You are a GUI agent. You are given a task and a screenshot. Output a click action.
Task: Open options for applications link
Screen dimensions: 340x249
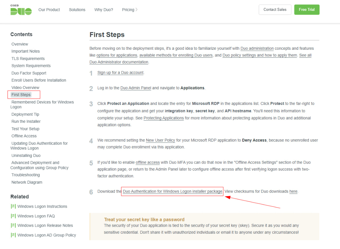pyautogui.click(x=117, y=55)
